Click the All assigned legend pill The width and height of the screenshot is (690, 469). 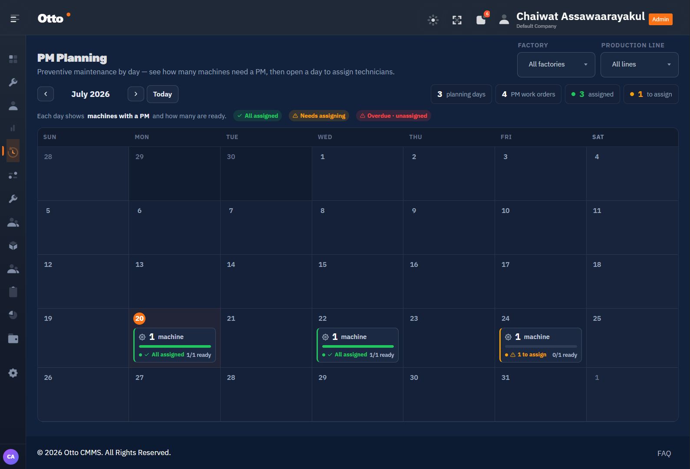tap(258, 116)
